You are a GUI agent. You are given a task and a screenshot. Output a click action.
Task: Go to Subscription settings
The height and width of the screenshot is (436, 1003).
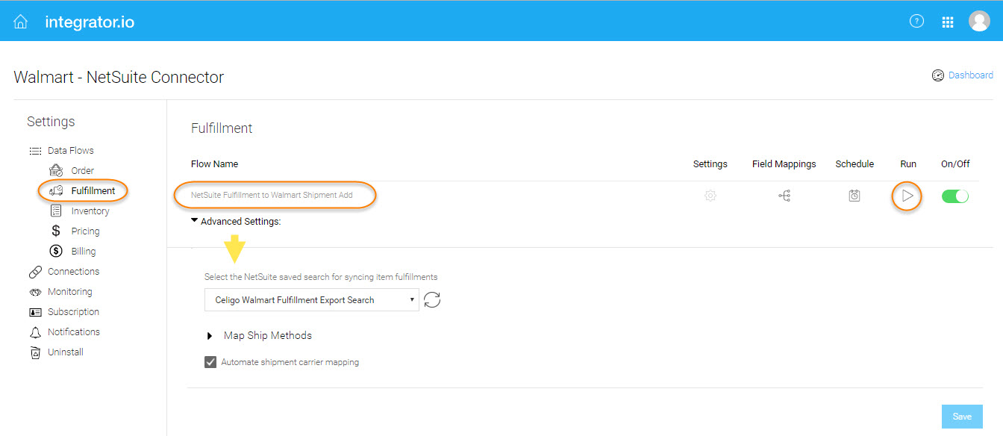pyautogui.click(x=73, y=312)
